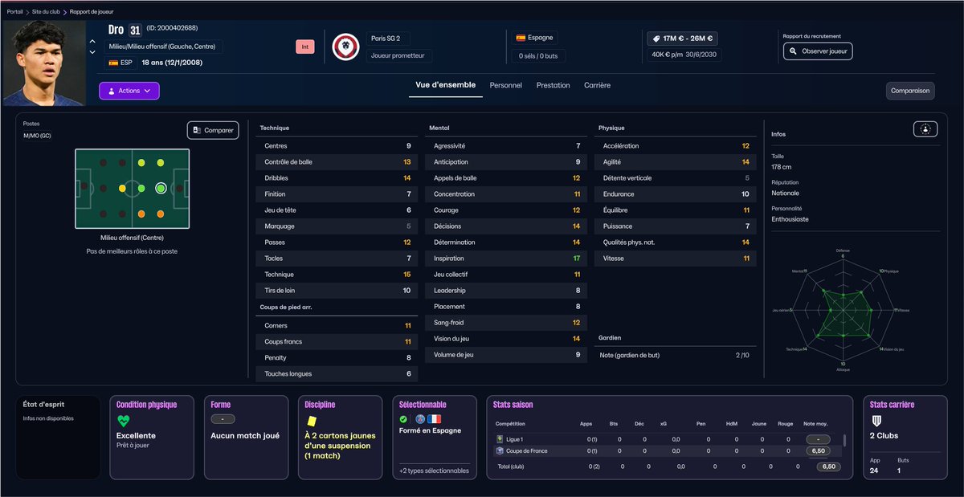Click the person icon inside Actions button

(x=111, y=91)
